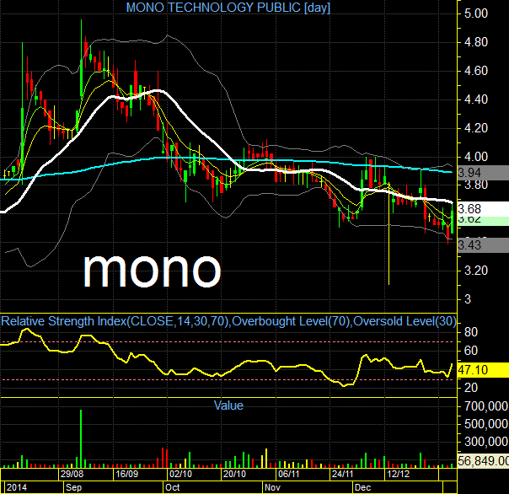Click the 56,849.00 volume value label

point(482,460)
